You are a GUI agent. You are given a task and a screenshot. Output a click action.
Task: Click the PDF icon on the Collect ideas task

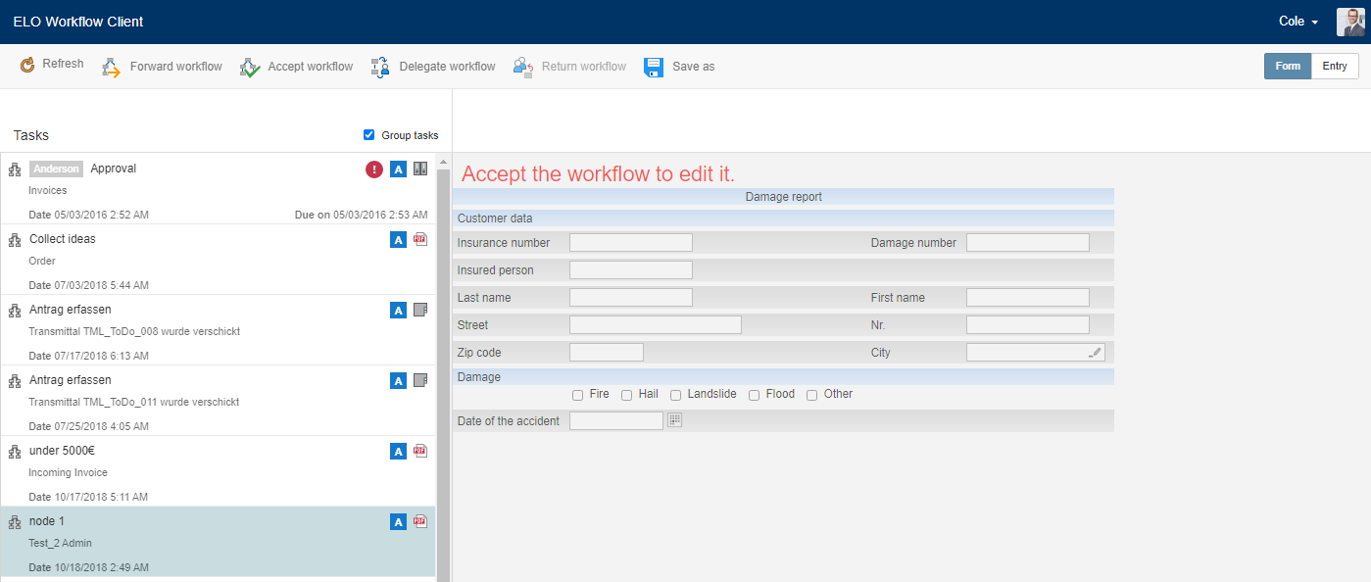pos(420,239)
